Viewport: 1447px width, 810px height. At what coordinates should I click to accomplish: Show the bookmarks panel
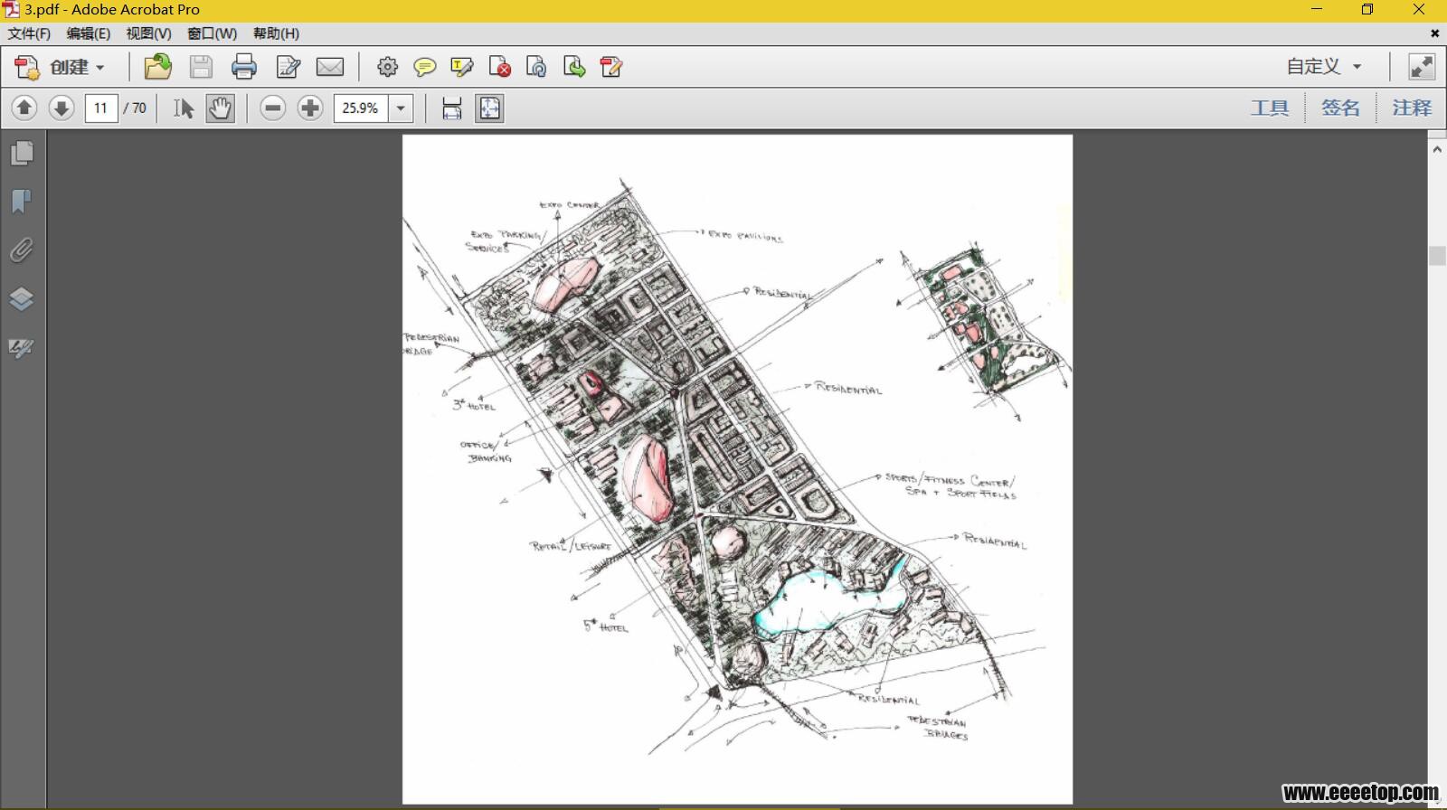(22, 201)
